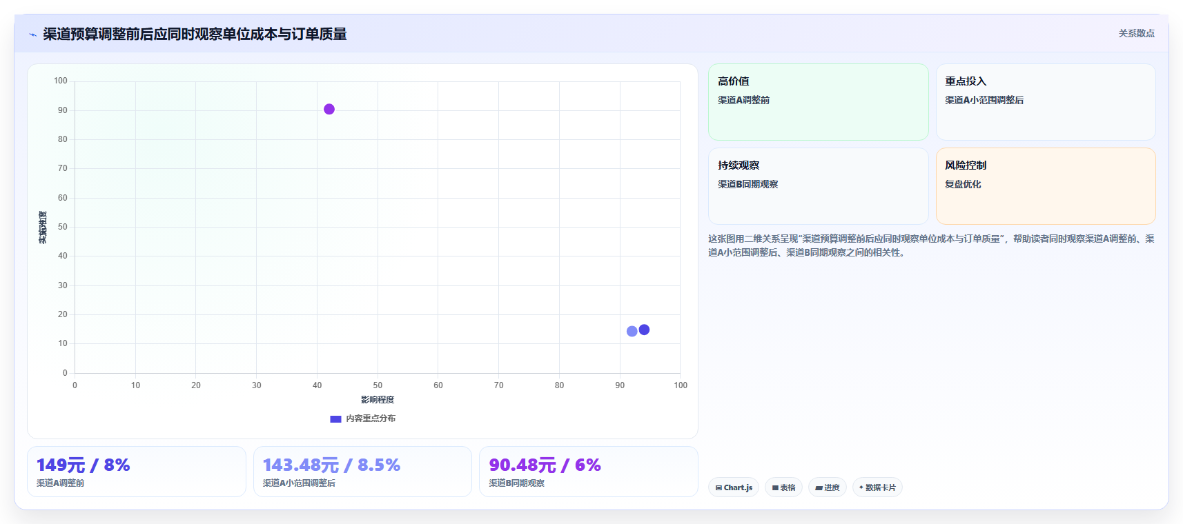Viewport: 1183px width, 524px height.
Task: Open the 风险控制 quadrant card
Action: [x=1046, y=186]
